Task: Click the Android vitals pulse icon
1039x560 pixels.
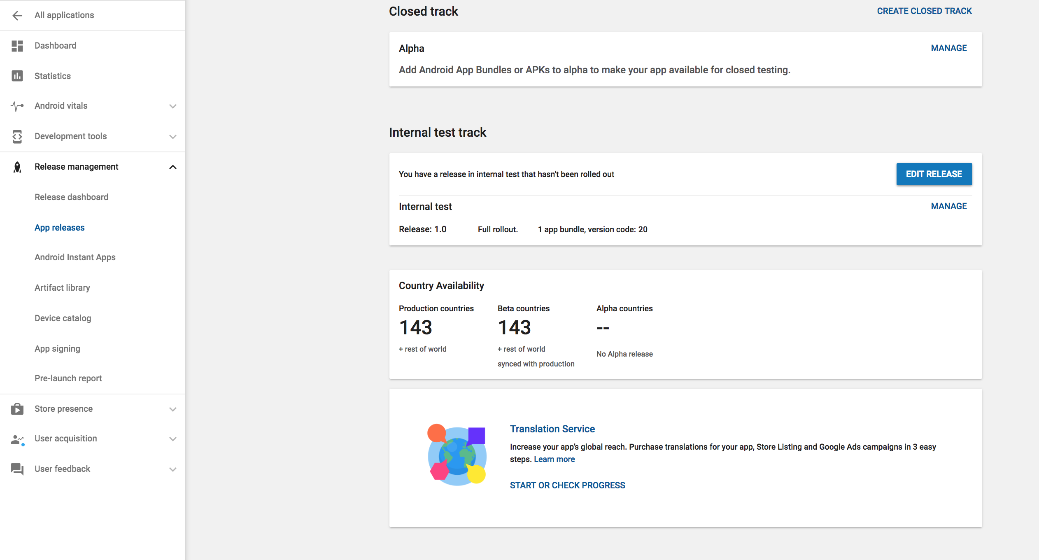Action: pyautogui.click(x=17, y=106)
